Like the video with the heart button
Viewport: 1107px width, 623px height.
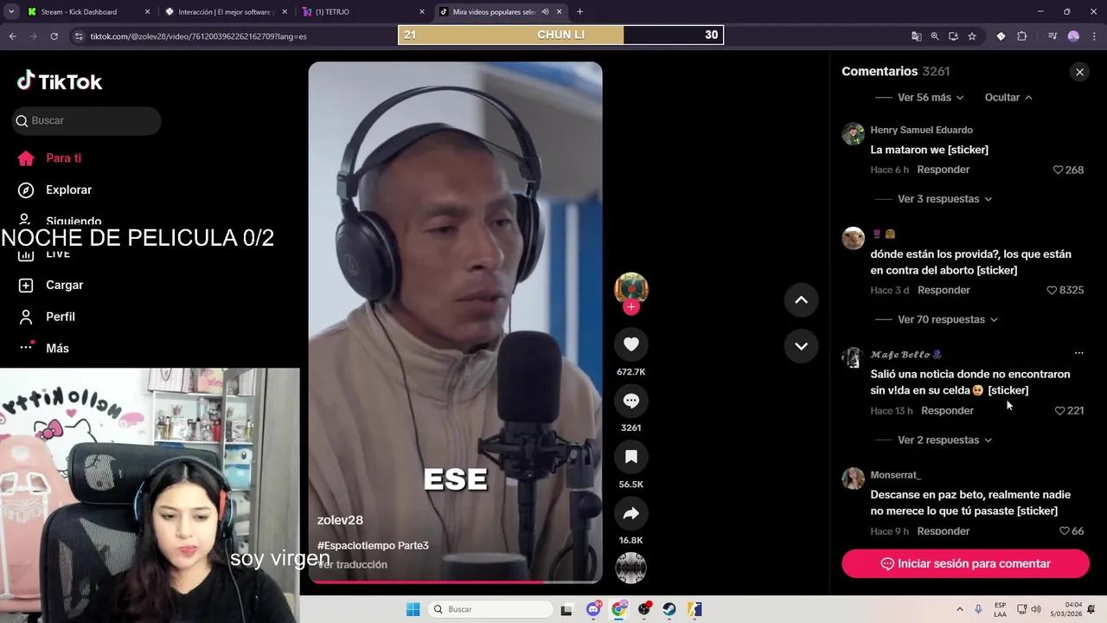point(631,344)
